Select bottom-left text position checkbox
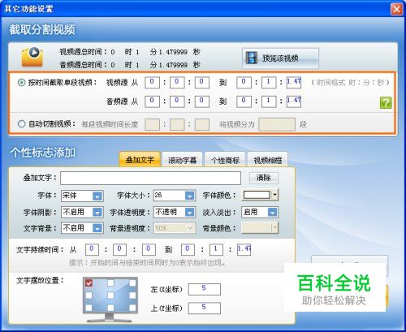 pyautogui.click(x=89, y=308)
